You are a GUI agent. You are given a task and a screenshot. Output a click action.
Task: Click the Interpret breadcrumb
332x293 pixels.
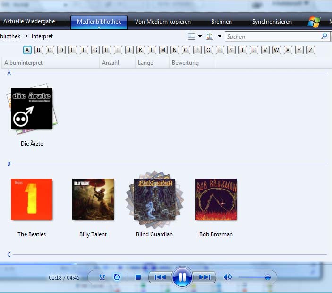click(x=42, y=36)
